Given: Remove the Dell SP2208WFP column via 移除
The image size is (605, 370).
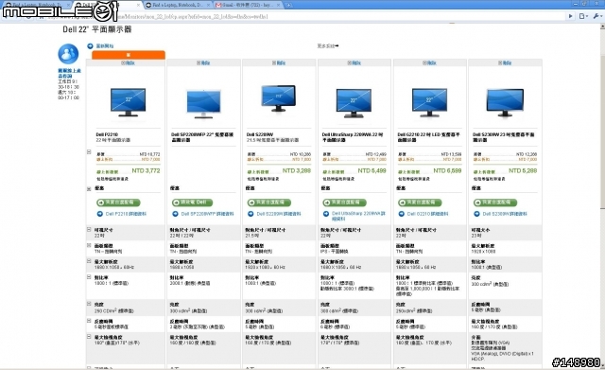Looking at the screenshot, I should point(203,63).
